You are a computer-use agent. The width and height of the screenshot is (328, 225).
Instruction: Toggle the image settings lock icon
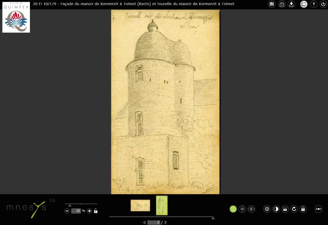tap(303, 209)
